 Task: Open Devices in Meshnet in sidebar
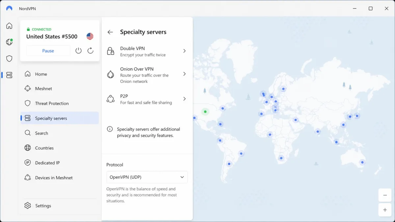[x=60, y=178]
